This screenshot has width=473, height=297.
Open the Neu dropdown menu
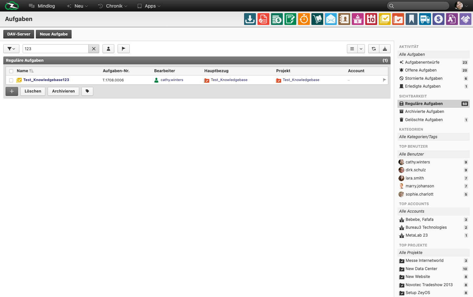tap(78, 6)
